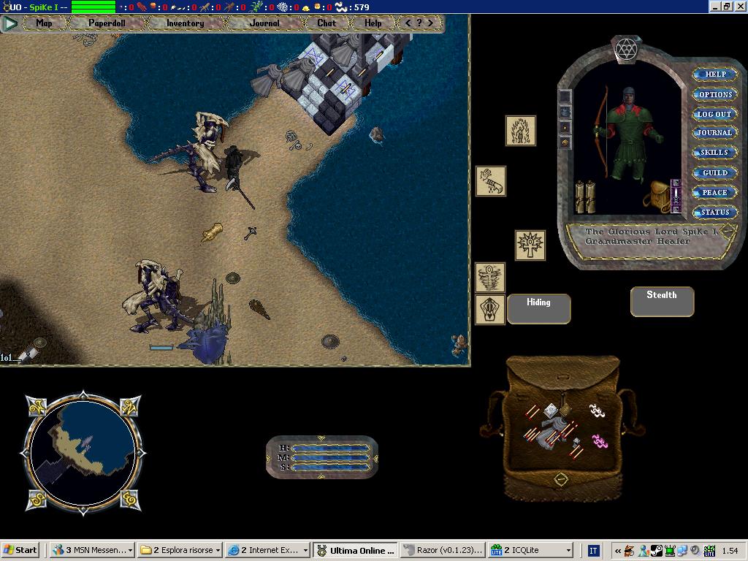Click the mana bar in the status gump
The image size is (748, 561).
click(x=331, y=458)
